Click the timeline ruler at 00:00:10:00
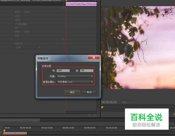The height and width of the screenshot is (136, 175). pos(47,128)
